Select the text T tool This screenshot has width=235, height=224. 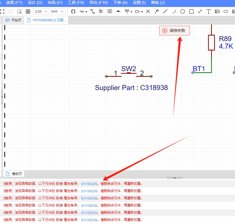209,11
